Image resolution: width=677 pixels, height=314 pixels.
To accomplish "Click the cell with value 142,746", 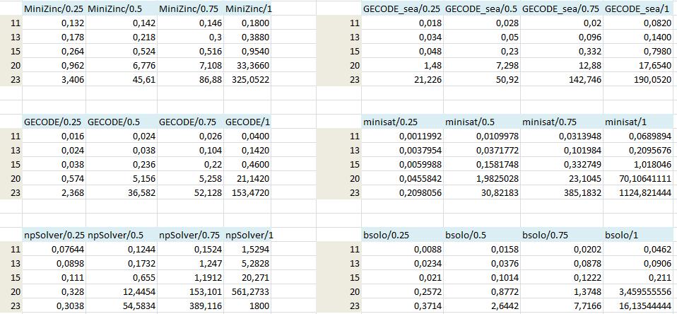I will pyautogui.click(x=562, y=79).
